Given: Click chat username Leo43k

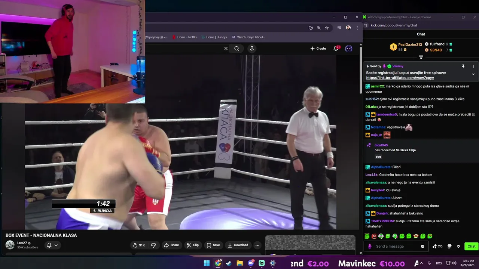Looking at the screenshot, I should click(x=372, y=175).
